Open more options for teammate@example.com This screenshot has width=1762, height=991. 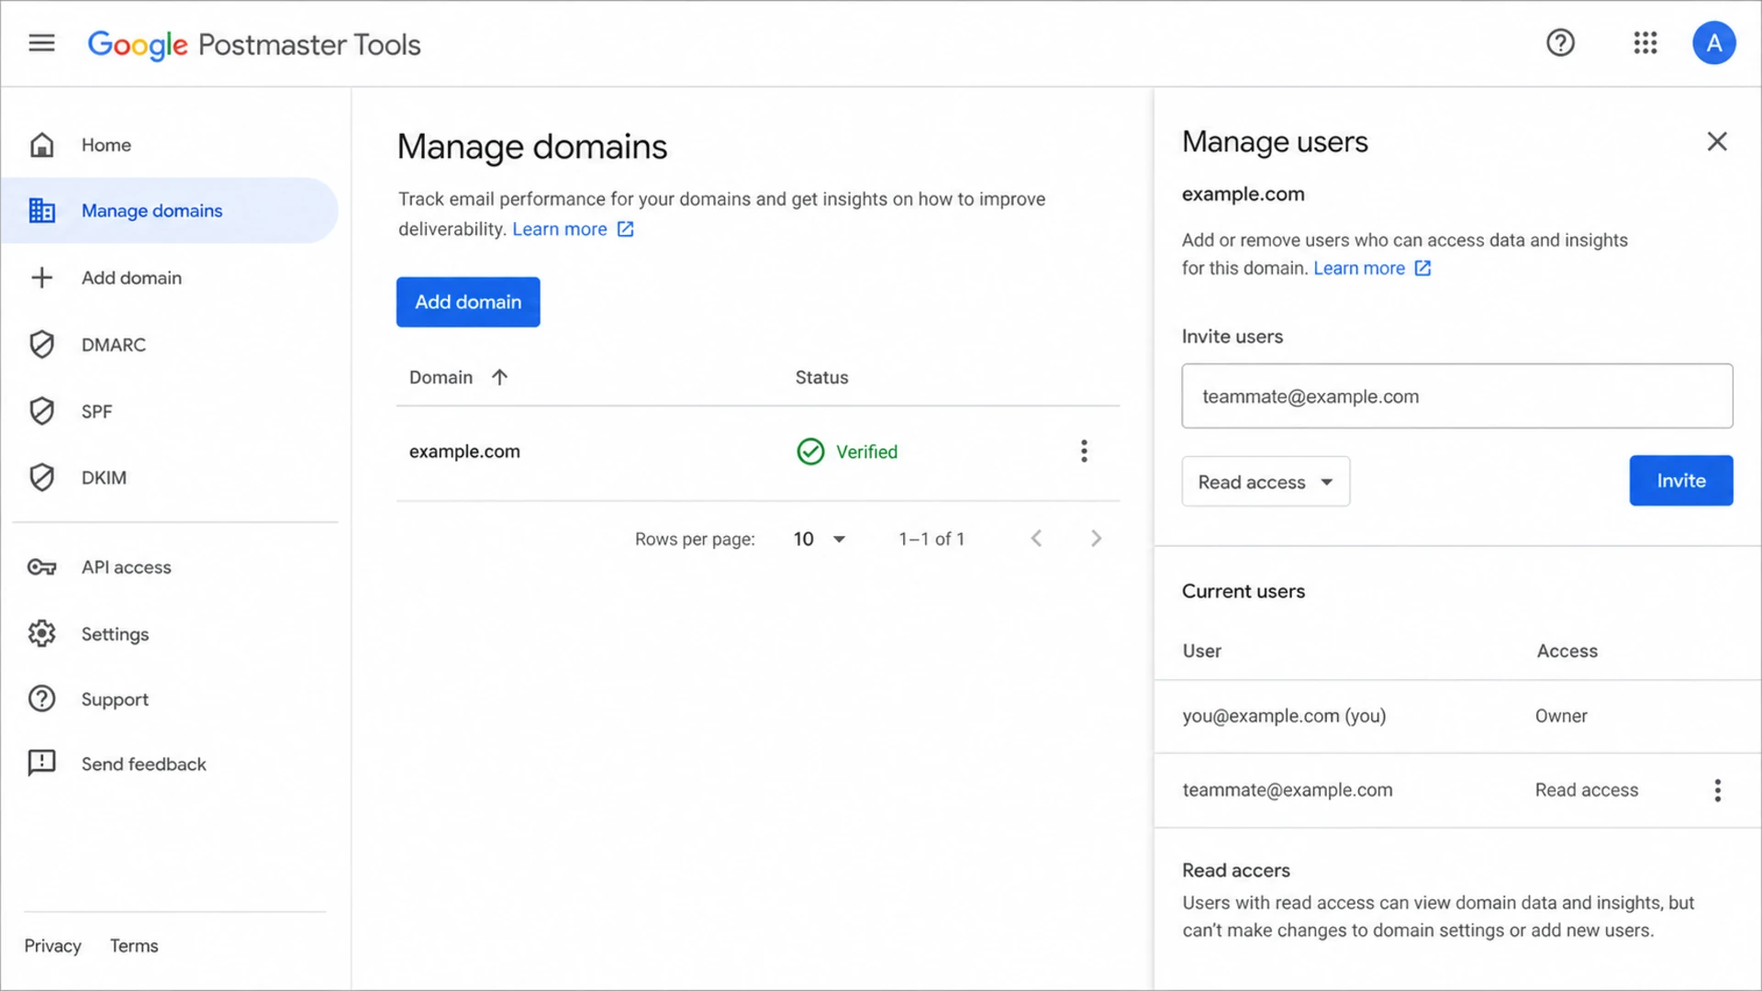[x=1717, y=790]
